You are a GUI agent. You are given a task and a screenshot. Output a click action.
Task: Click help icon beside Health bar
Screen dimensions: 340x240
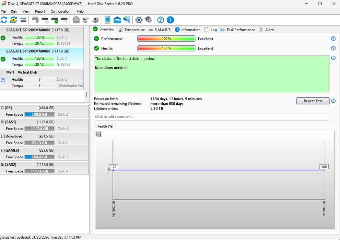(x=333, y=48)
